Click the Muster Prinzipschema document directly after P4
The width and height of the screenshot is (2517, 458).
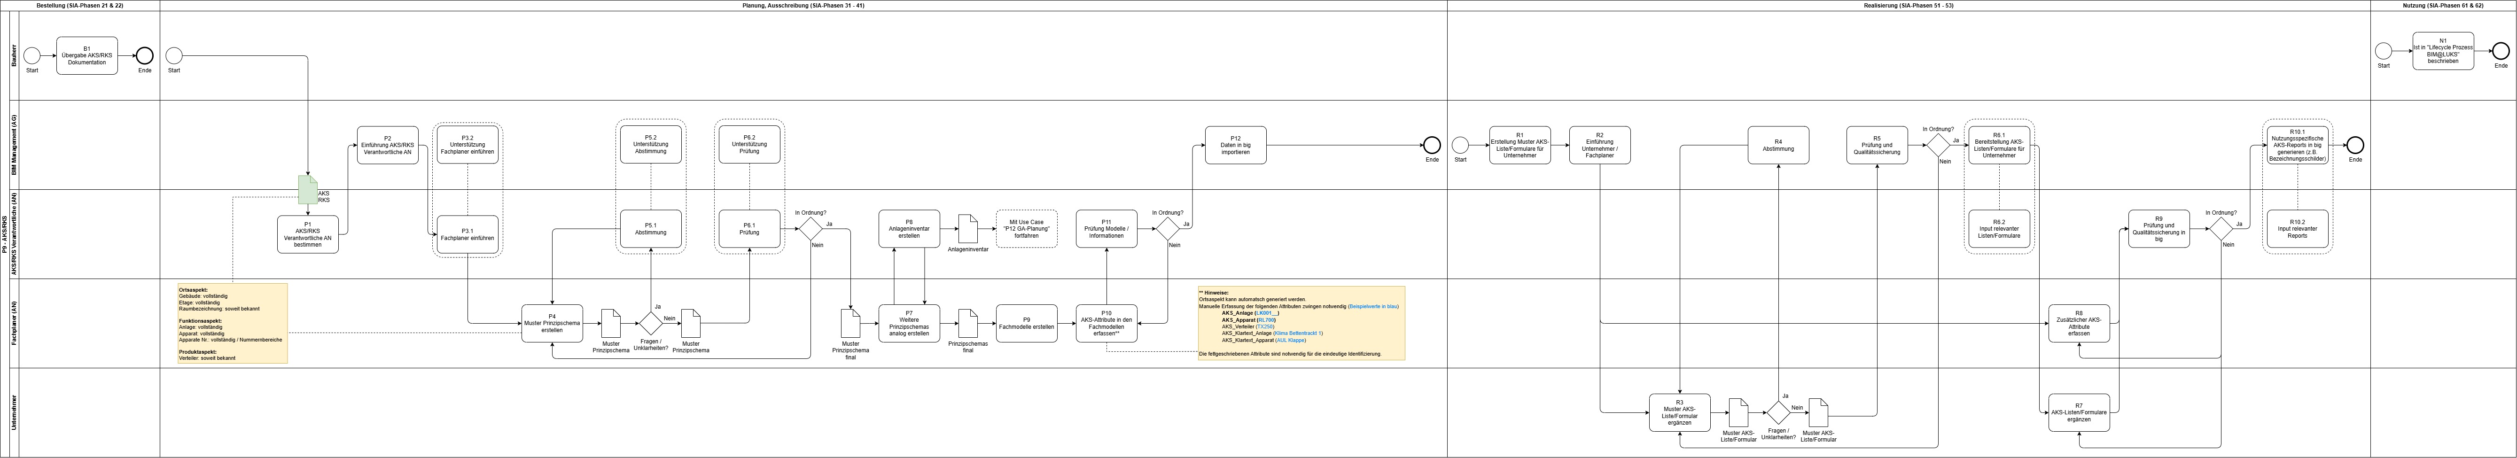[611, 323]
